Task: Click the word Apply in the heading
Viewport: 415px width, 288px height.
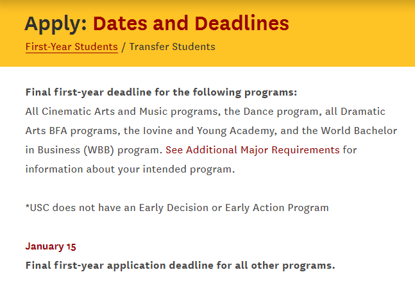Action: coord(56,24)
